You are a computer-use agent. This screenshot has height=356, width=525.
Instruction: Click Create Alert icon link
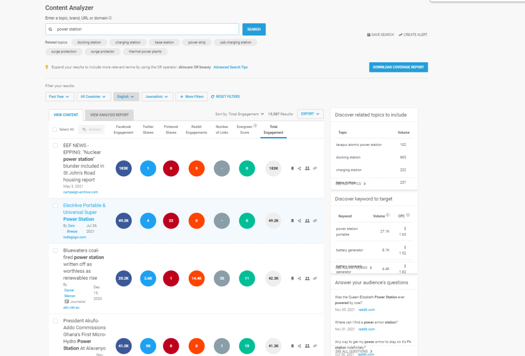click(x=401, y=35)
